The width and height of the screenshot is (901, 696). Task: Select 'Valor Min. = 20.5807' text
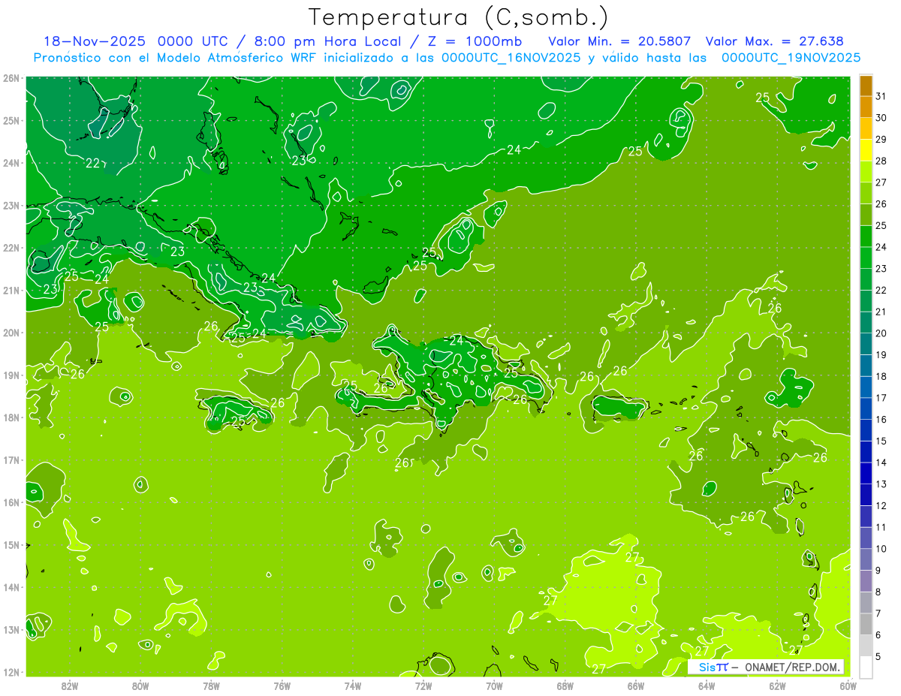click(620, 41)
